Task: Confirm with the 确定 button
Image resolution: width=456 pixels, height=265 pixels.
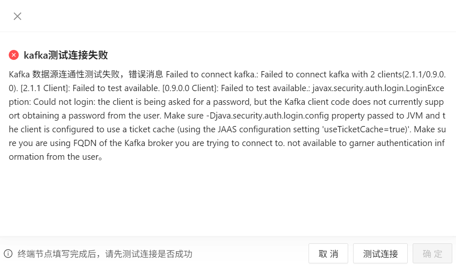Action: pos(432,254)
